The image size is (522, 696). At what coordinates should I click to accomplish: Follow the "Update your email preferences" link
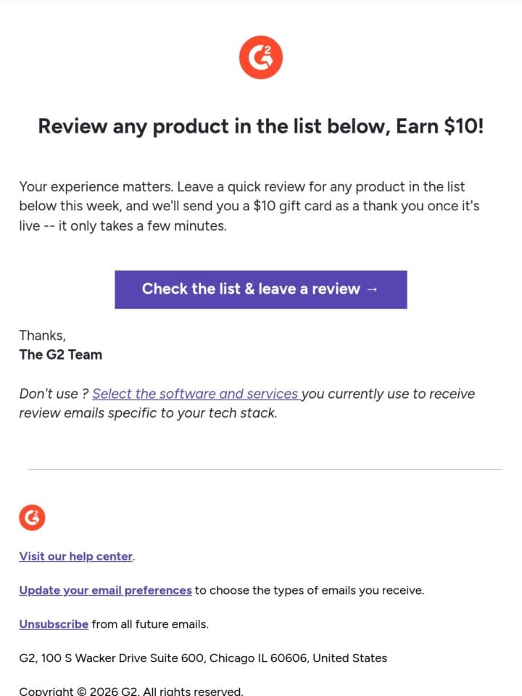click(105, 590)
